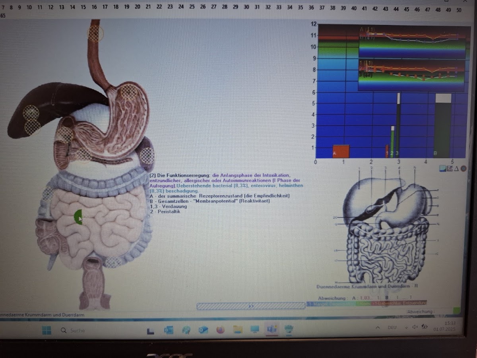Select the hatched marker on the pancreas
Image resolution: width=477 pixels, height=358 pixels.
83,154
